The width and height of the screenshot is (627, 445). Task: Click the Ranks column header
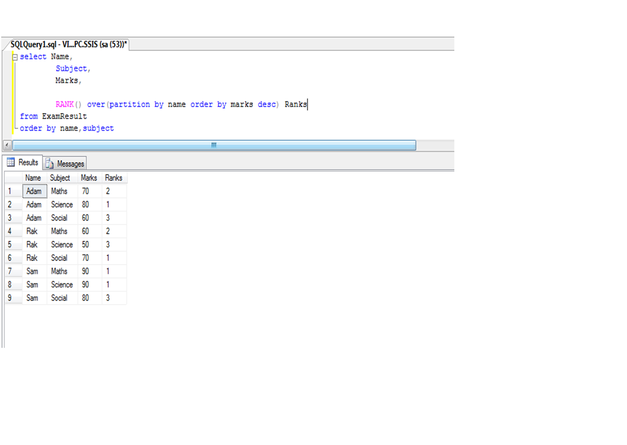tap(113, 178)
